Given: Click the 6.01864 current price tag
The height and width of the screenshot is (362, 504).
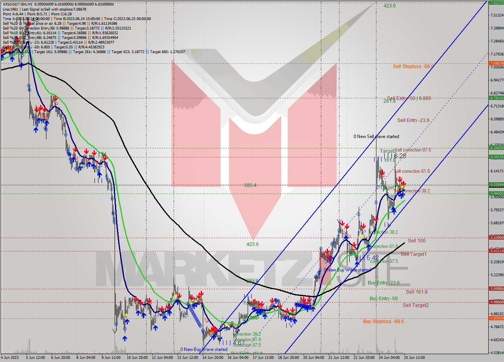Looking at the screenshot, I should [x=496, y=184].
